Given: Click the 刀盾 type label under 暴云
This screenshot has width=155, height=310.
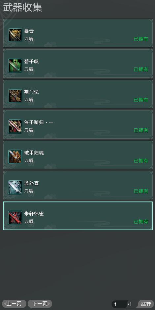Looking at the screenshot, I should (29, 39).
